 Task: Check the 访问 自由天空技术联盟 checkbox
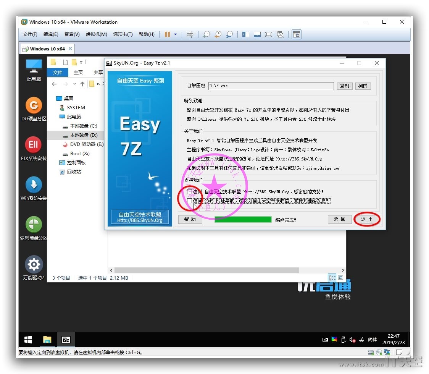pyautogui.click(x=189, y=191)
